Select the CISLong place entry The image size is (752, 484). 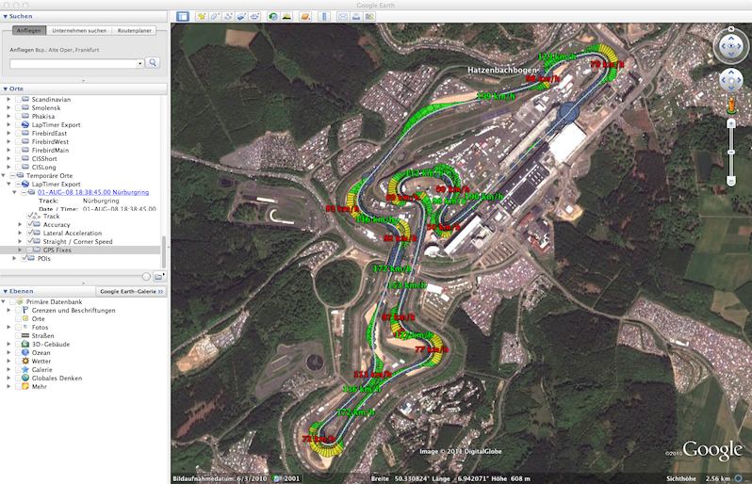(x=43, y=168)
